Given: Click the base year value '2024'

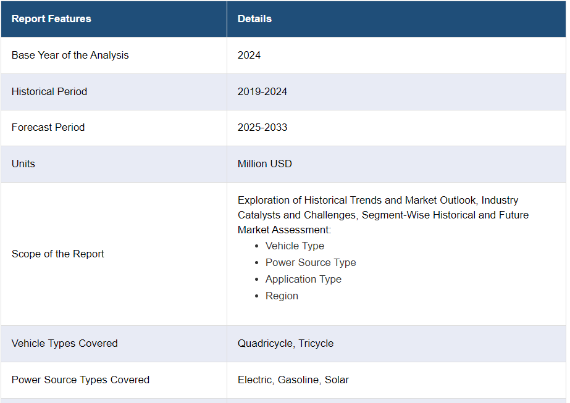Looking at the screenshot, I should click(x=249, y=55).
